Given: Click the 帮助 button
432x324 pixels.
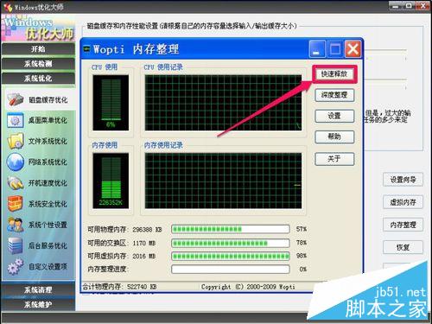Looking at the screenshot, I should (x=334, y=137).
